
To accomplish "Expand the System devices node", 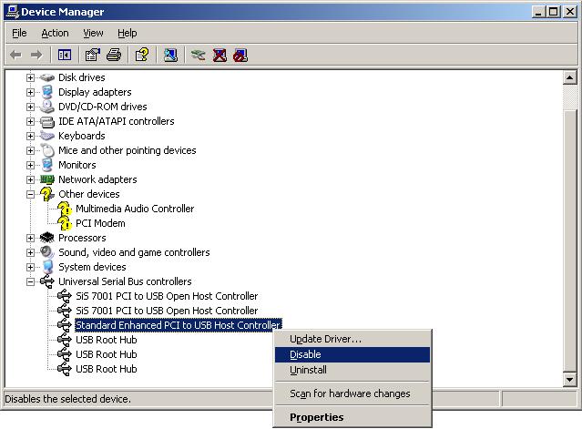I will 30,267.
